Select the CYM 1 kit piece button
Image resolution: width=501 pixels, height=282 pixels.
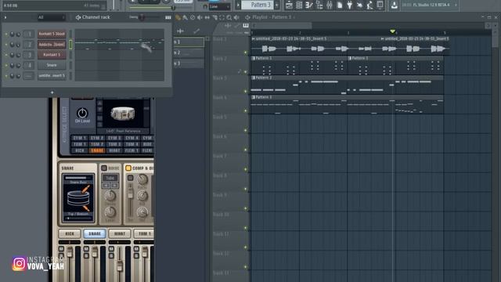79,138
